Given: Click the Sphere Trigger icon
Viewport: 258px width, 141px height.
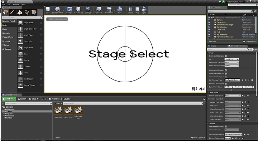Looking at the screenshot, I should point(20,85).
